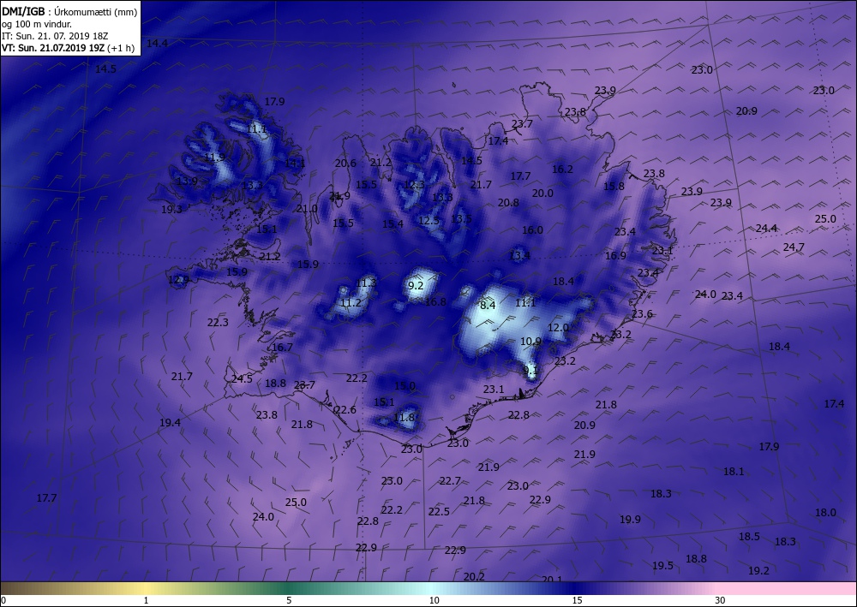This screenshot has width=857, height=607.
Task: Click the map value 19.2
Action: click(x=758, y=571)
